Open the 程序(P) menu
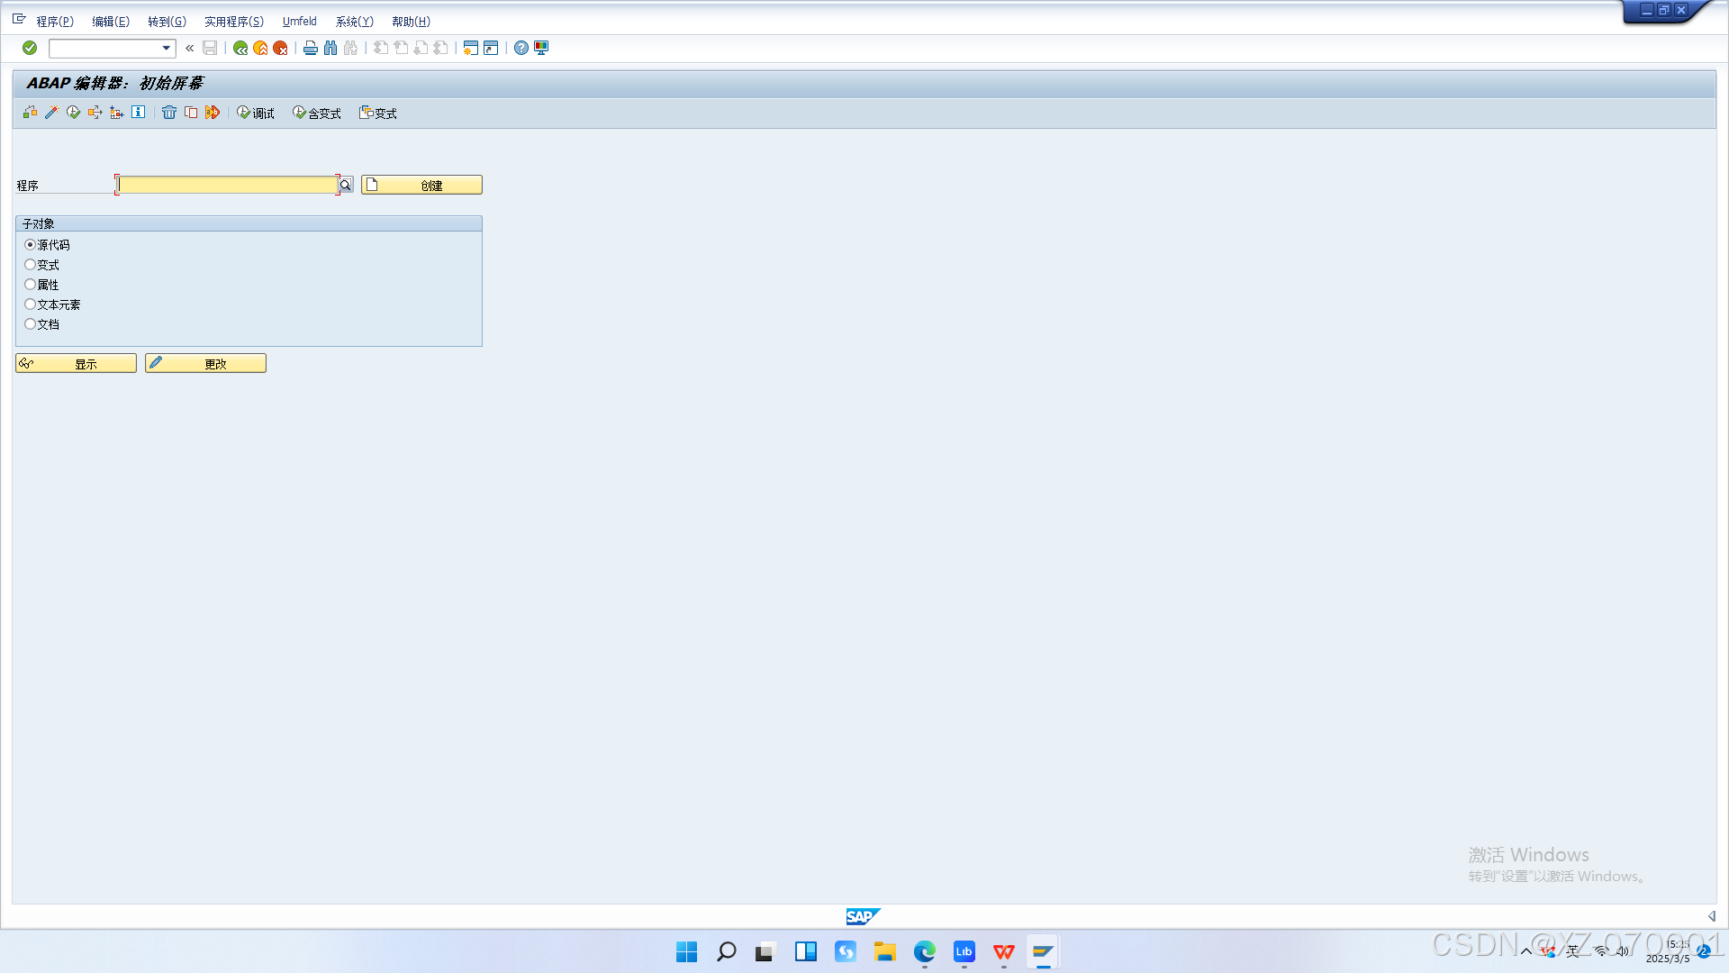This screenshot has height=973, width=1729. click(x=55, y=22)
